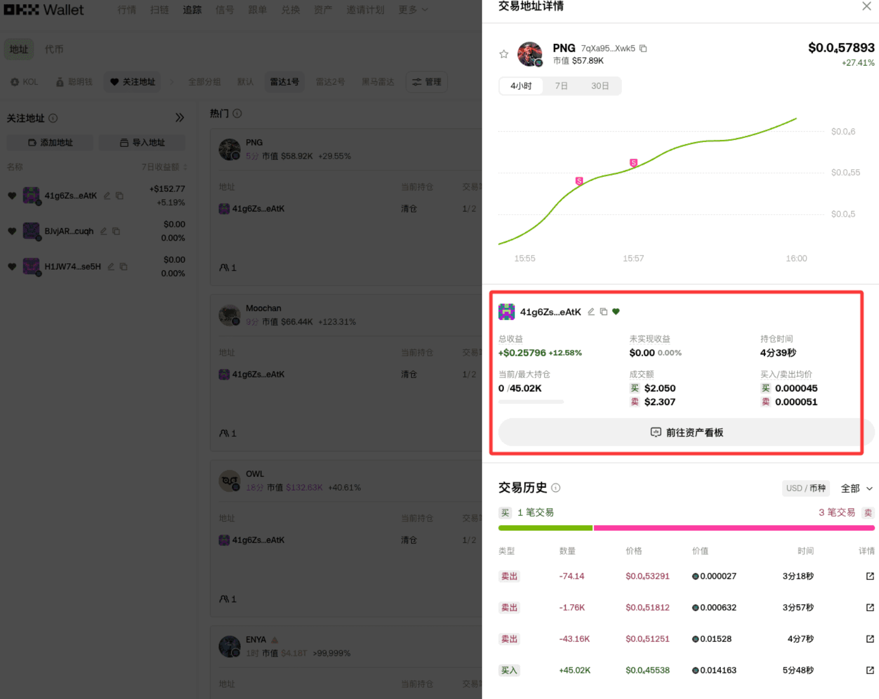
Task: Unfollow address via green heart in detail panel
Action: (616, 311)
